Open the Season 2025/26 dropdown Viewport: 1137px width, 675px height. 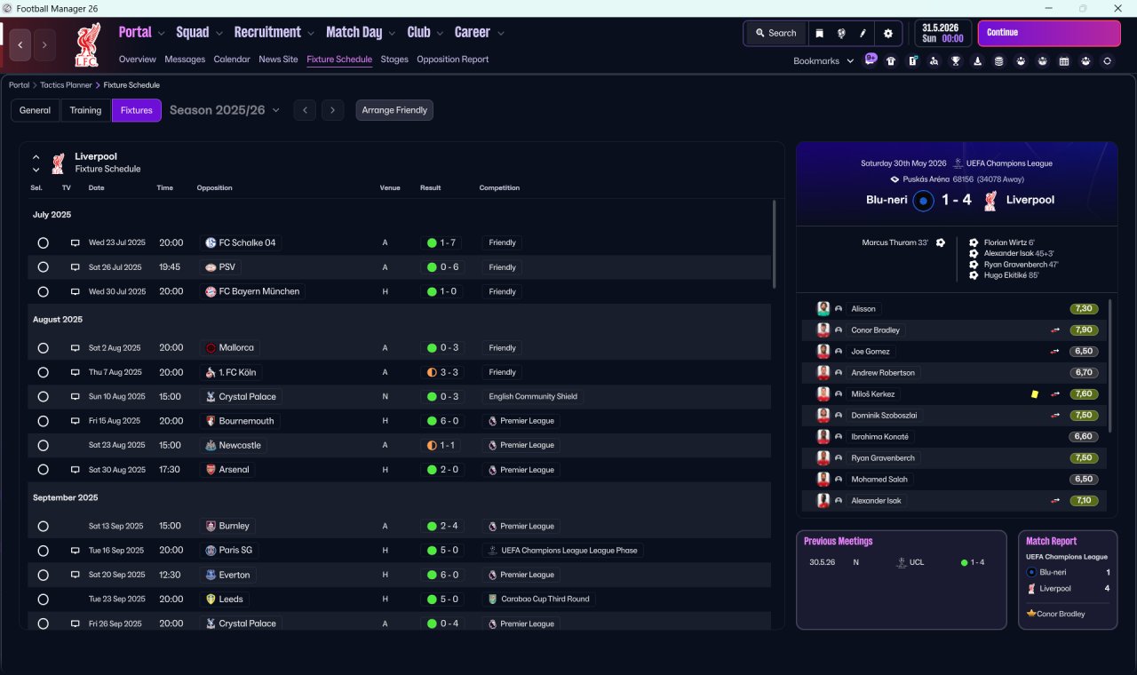click(225, 110)
